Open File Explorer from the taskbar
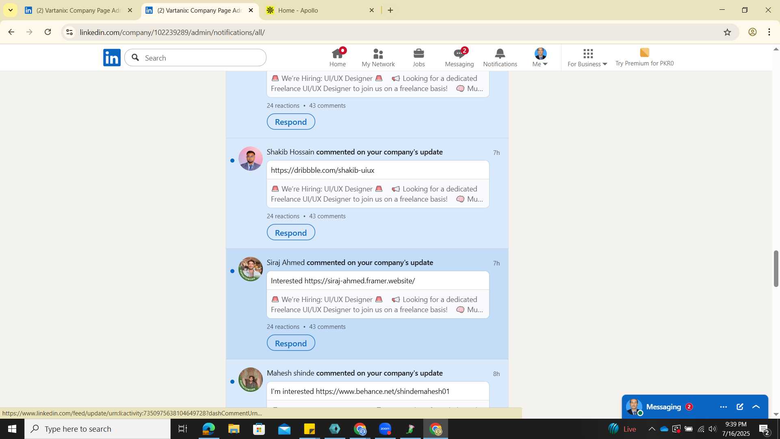 click(x=234, y=429)
